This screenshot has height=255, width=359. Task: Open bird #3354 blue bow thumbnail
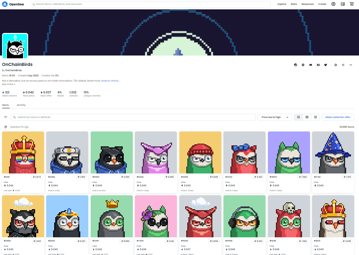245,152
